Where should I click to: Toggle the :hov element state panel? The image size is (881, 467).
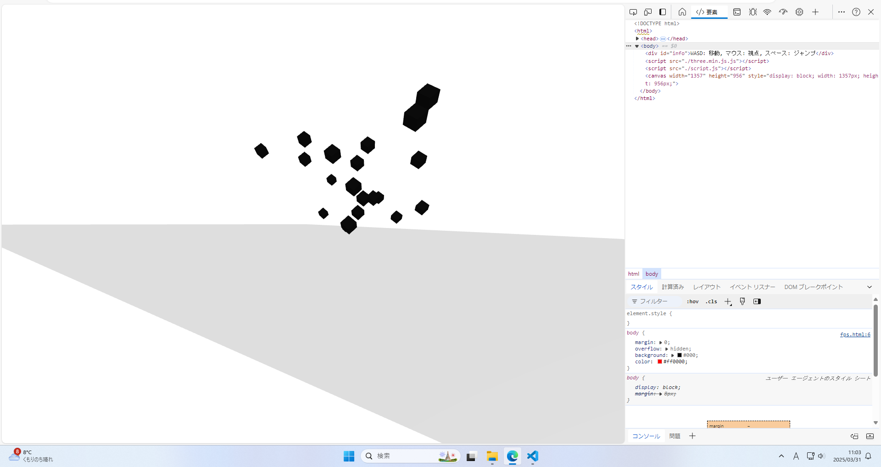click(x=692, y=301)
